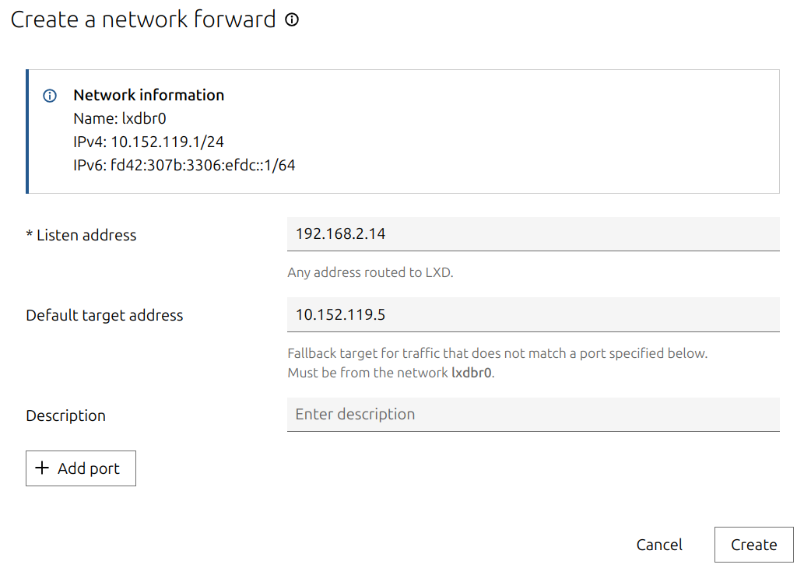Click the Network information heading

click(149, 95)
